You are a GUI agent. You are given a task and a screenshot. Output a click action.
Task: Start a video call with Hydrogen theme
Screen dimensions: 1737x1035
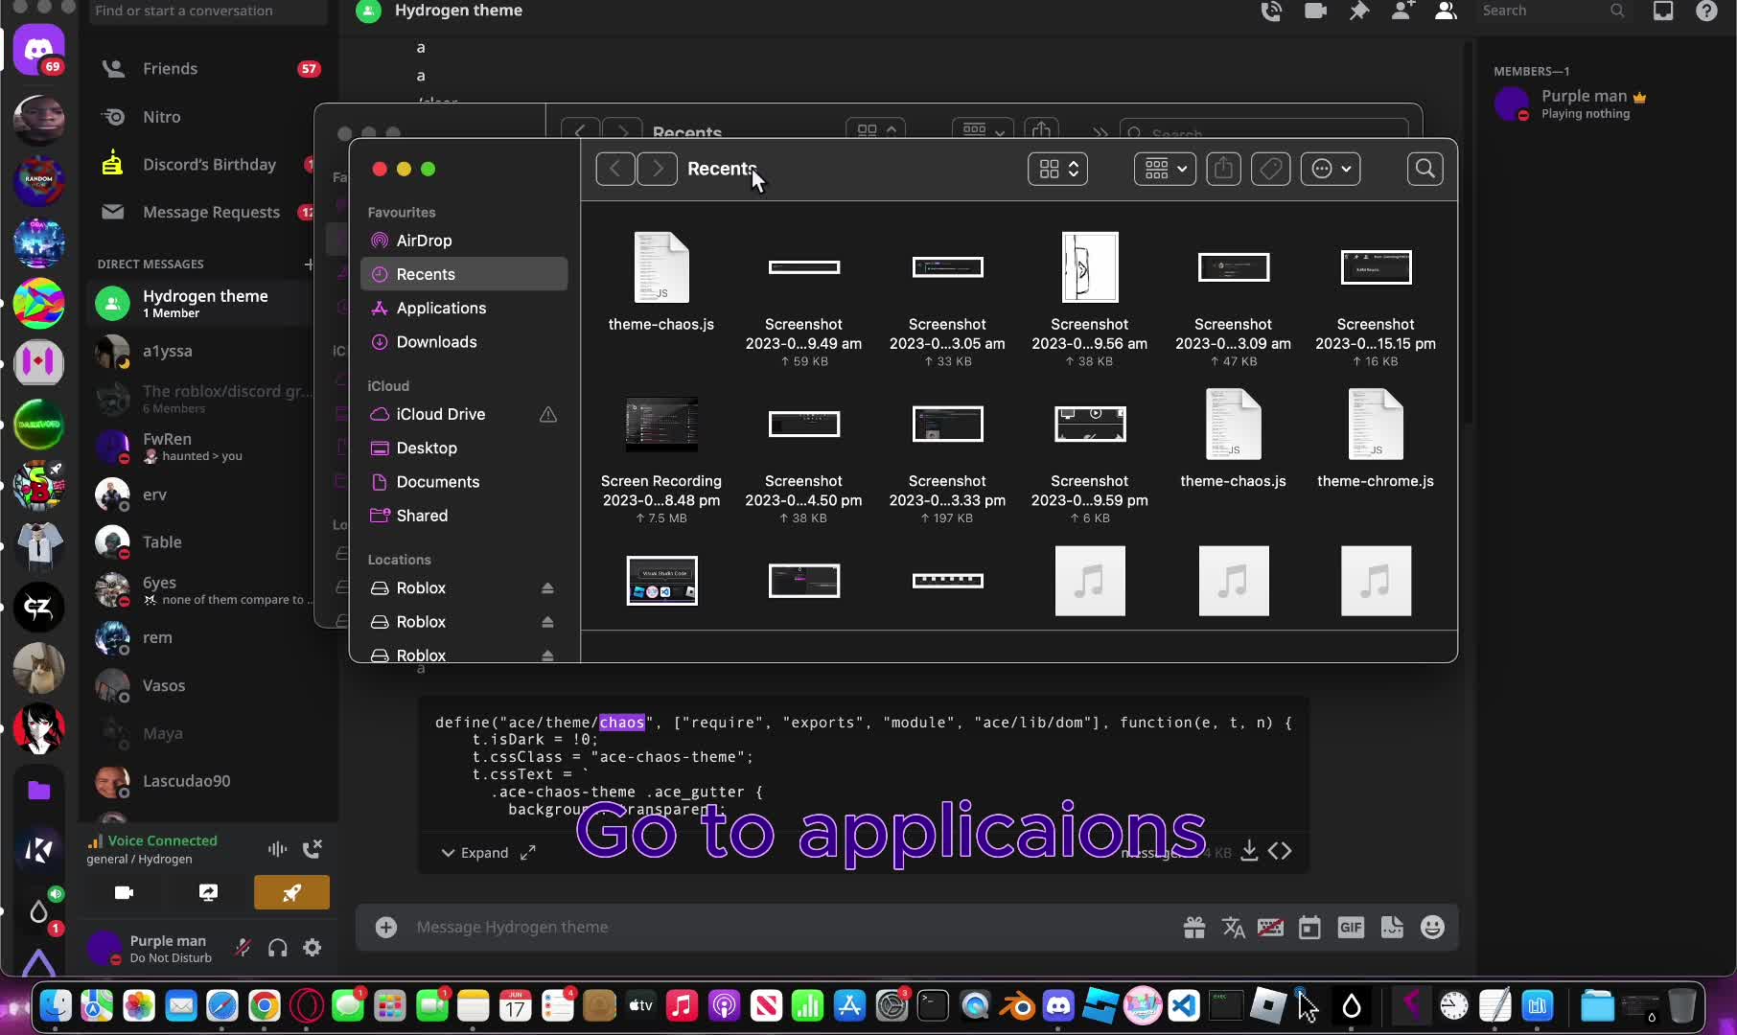[1314, 11]
